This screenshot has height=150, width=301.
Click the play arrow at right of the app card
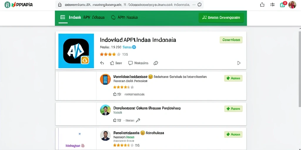coord(239,63)
